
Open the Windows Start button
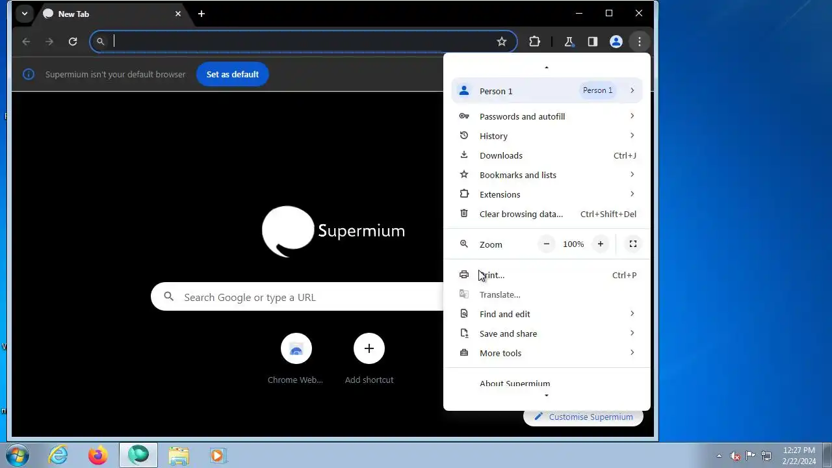point(18,455)
